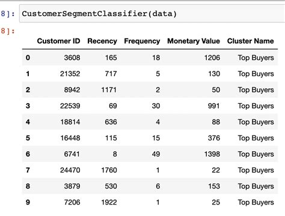Click Recency value 717
Viewport: 285px width, 216px height.
pyautogui.click(x=111, y=74)
